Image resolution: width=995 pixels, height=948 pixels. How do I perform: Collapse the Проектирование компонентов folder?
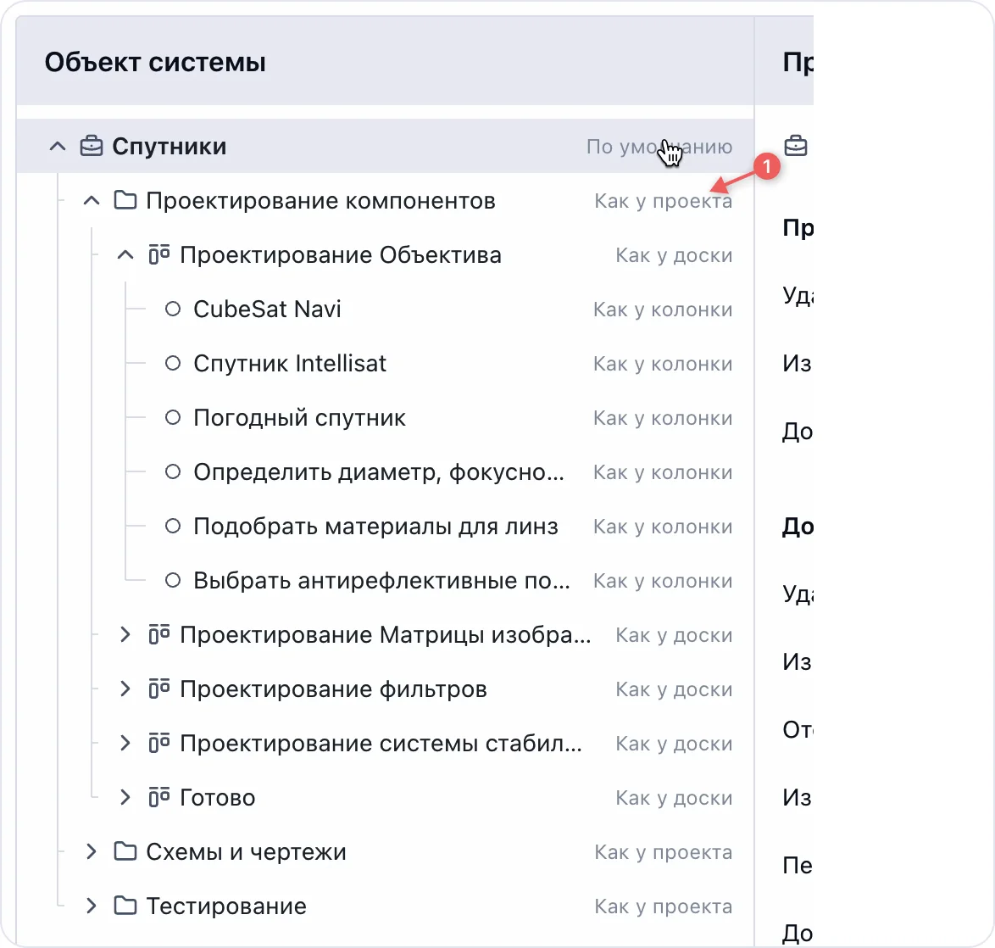coord(92,201)
